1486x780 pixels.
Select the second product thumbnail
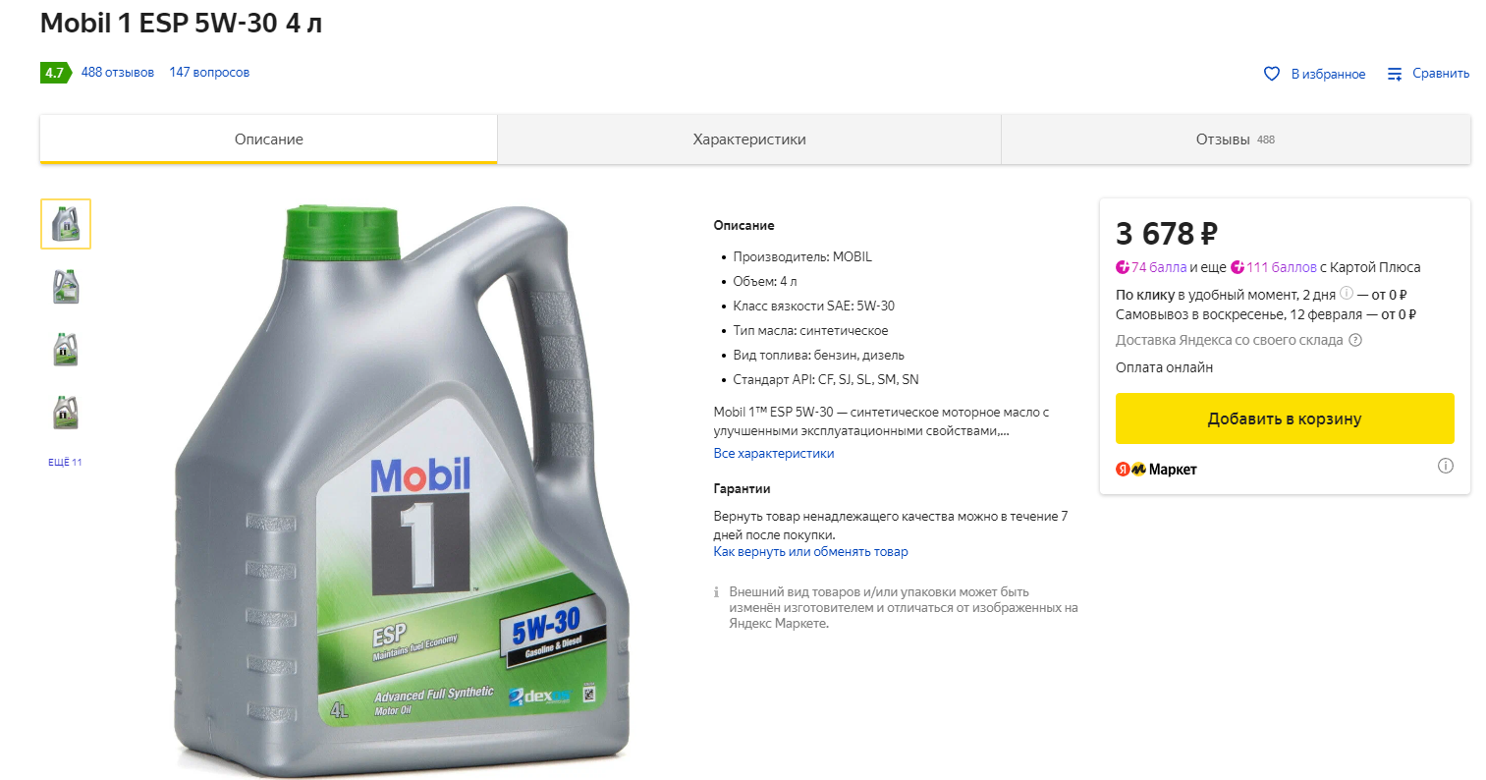coord(66,287)
